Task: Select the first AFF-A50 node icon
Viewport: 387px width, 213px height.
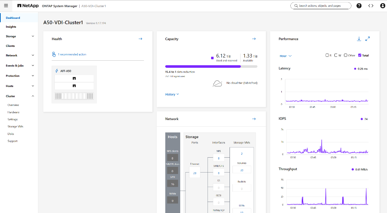Action: tap(74, 78)
